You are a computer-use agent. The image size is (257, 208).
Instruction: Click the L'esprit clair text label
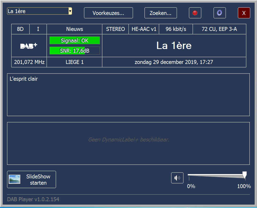click(x=24, y=79)
